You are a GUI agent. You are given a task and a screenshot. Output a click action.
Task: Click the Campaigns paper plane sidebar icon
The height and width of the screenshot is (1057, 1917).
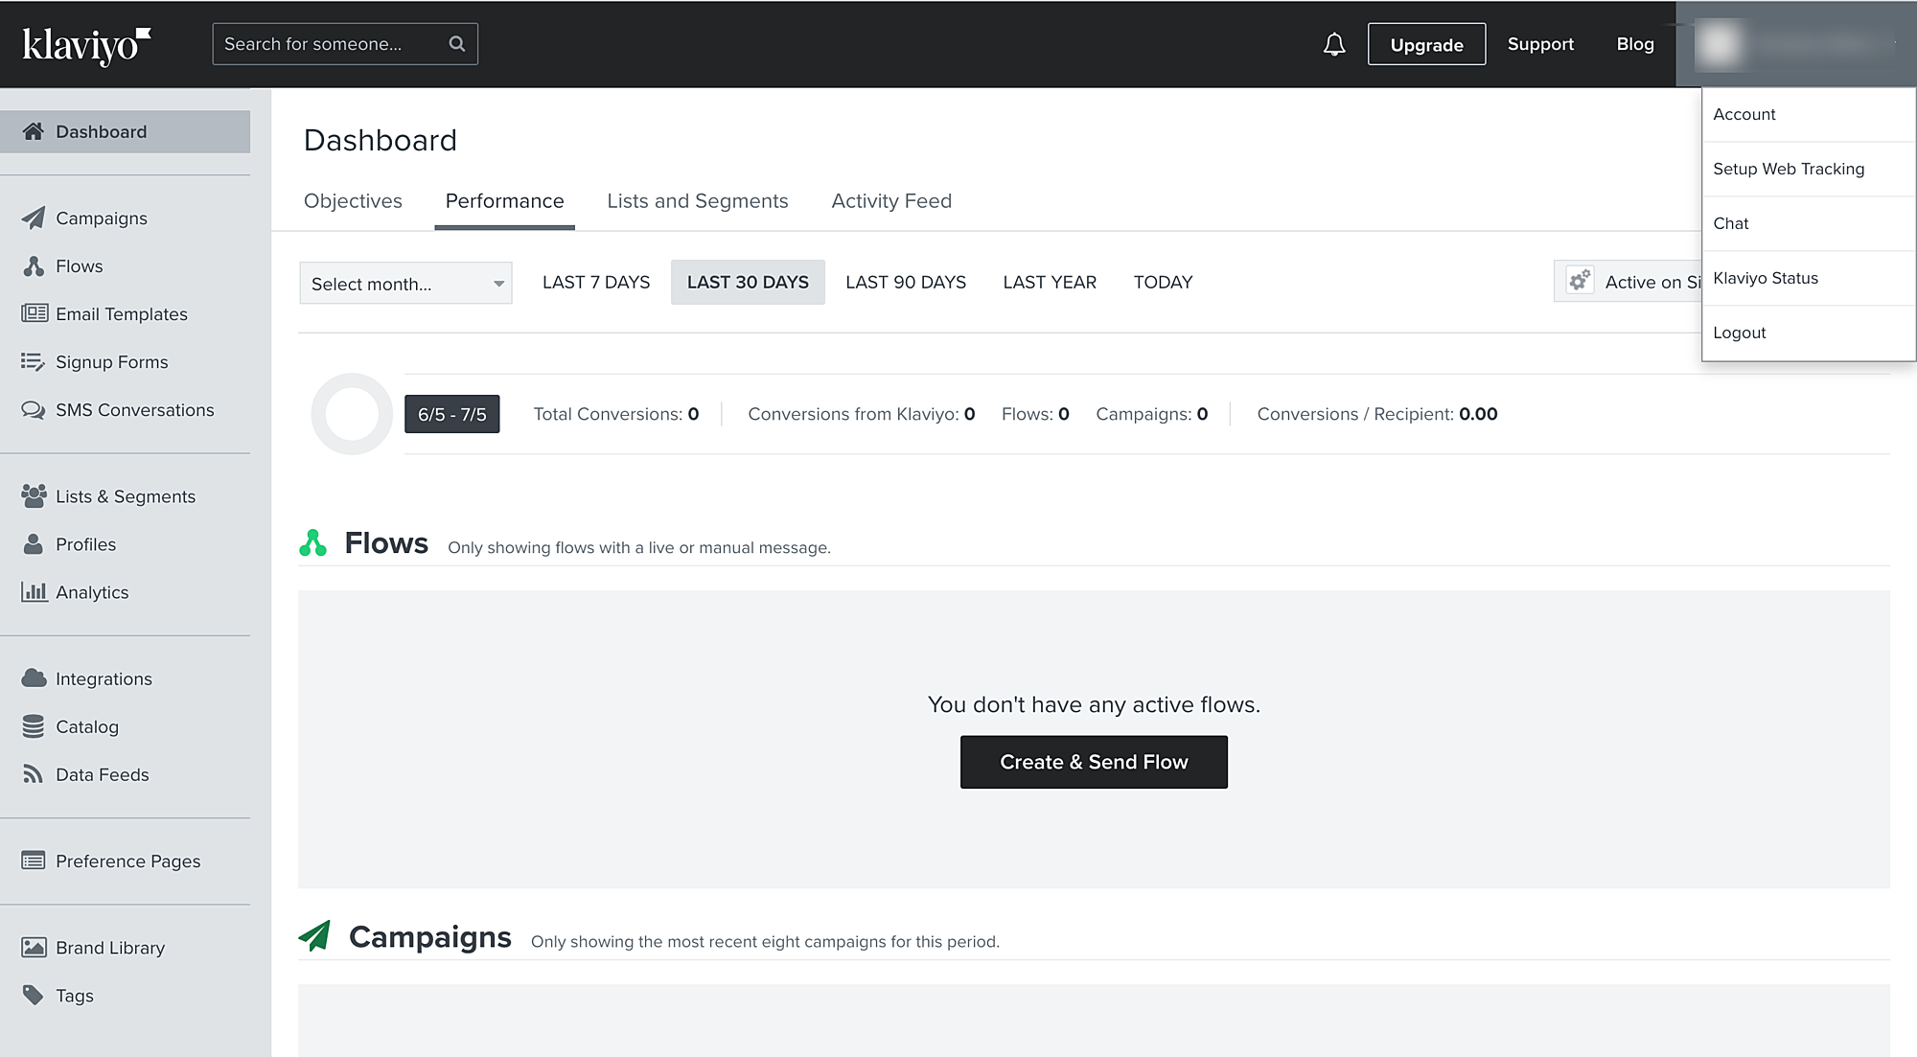(34, 218)
